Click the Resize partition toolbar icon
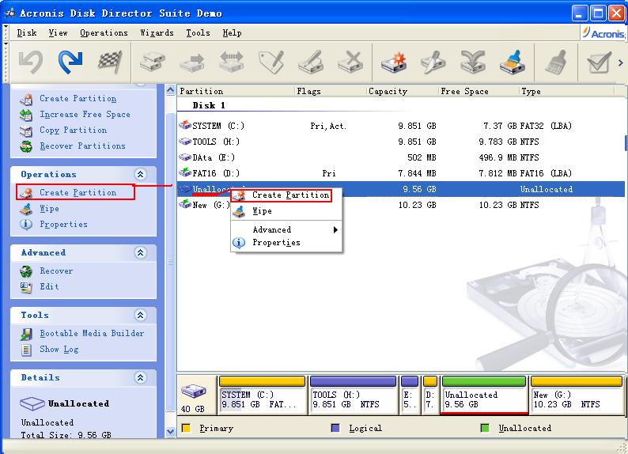Screen dimensions: 628x454 (x=232, y=62)
